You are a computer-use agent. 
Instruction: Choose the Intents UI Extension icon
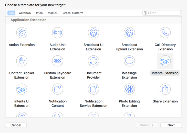tap(22, 89)
